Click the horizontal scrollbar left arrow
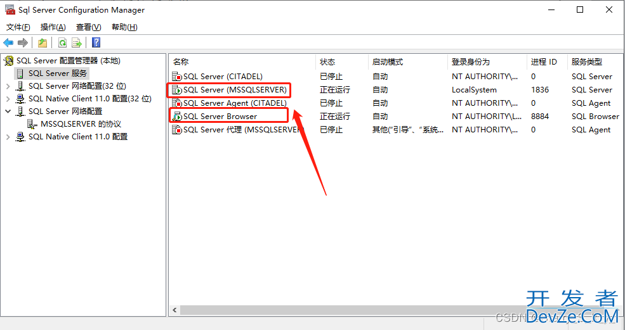Viewport: 625px width, 330px height. click(x=174, y=310)
